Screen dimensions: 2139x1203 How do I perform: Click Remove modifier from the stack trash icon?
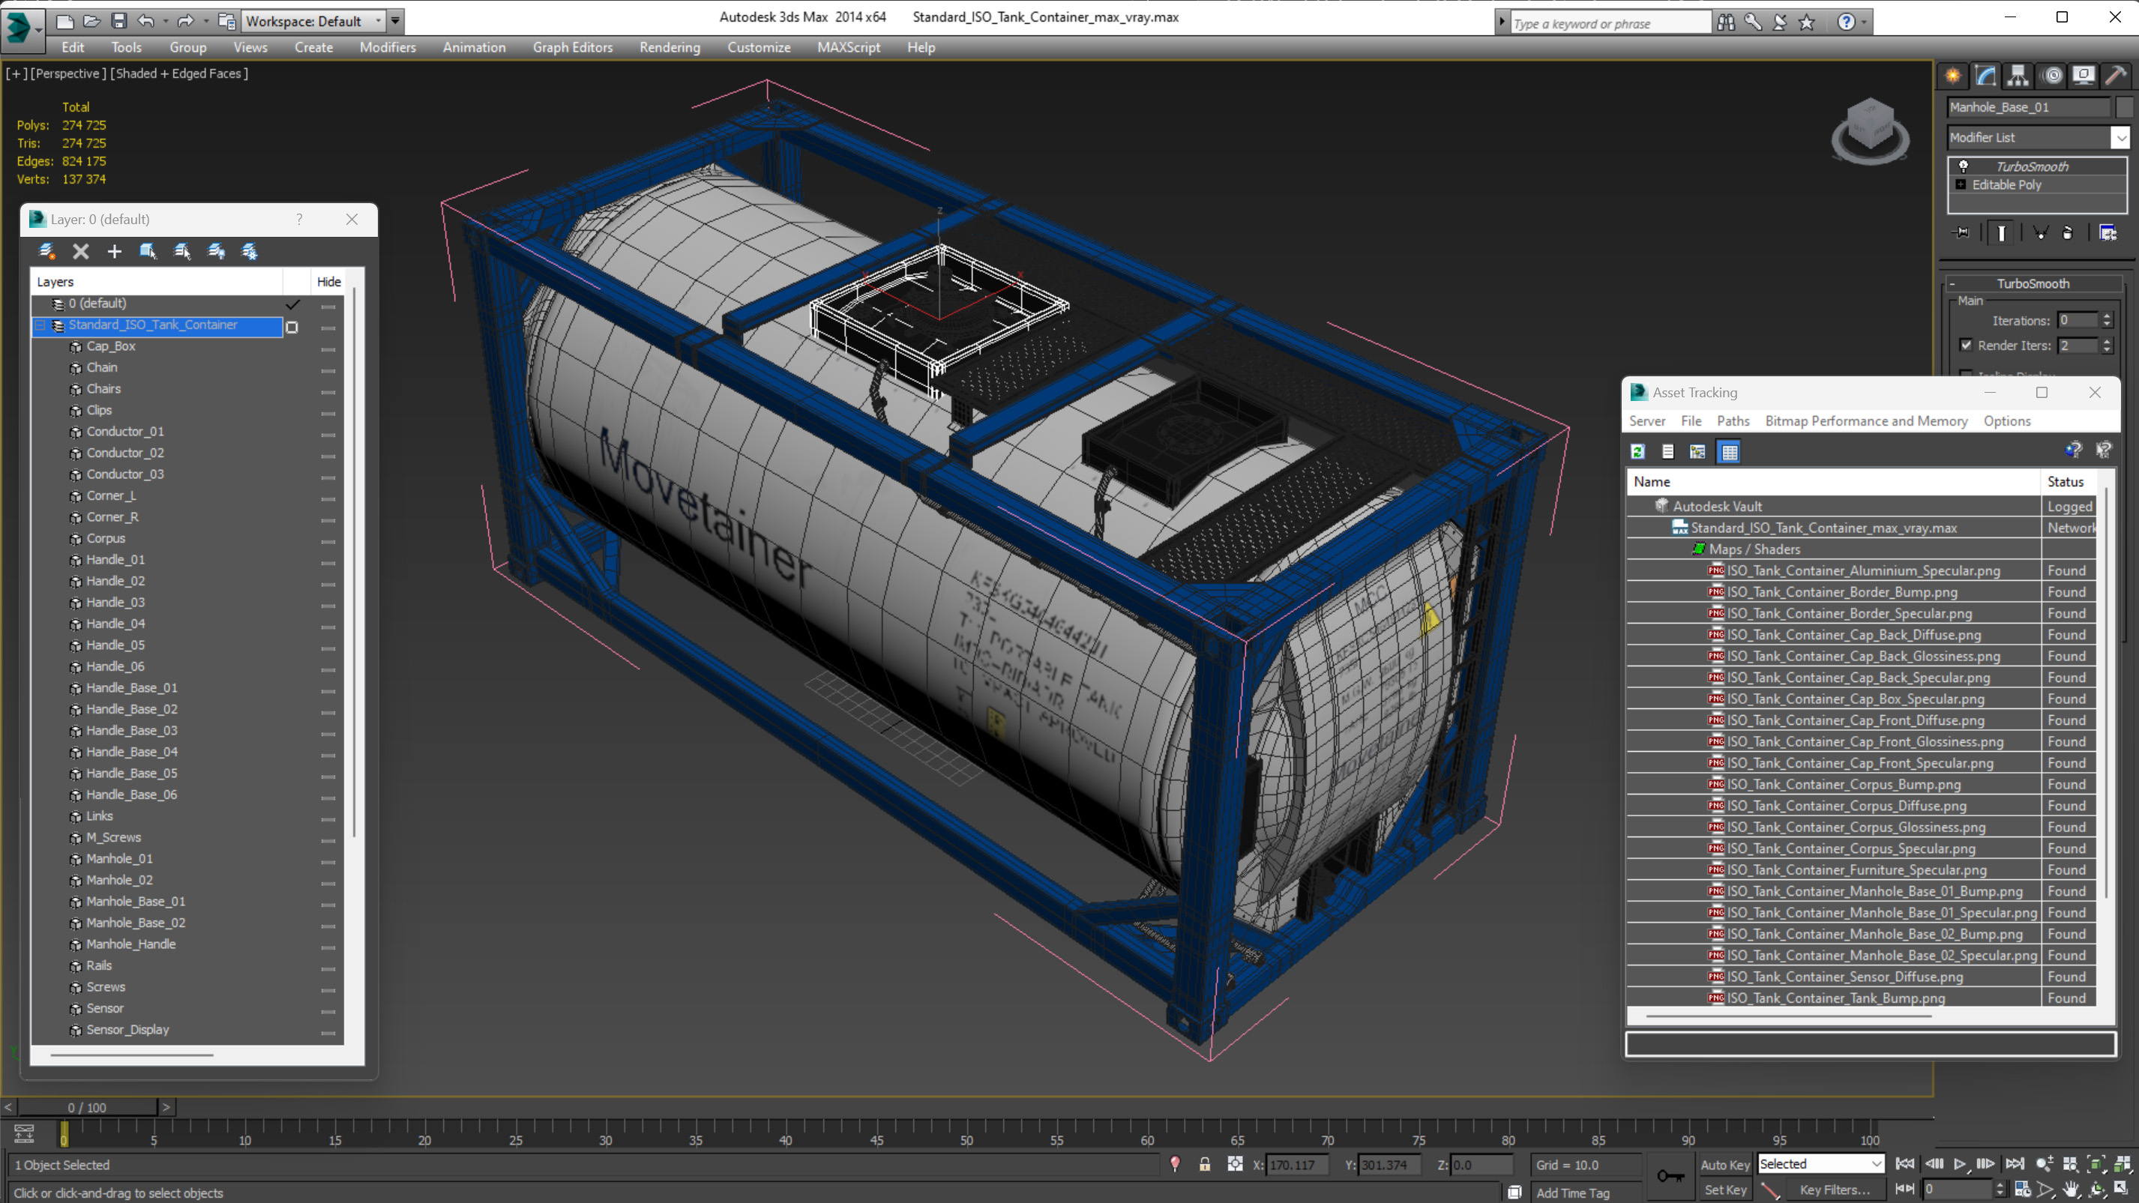2067,233
